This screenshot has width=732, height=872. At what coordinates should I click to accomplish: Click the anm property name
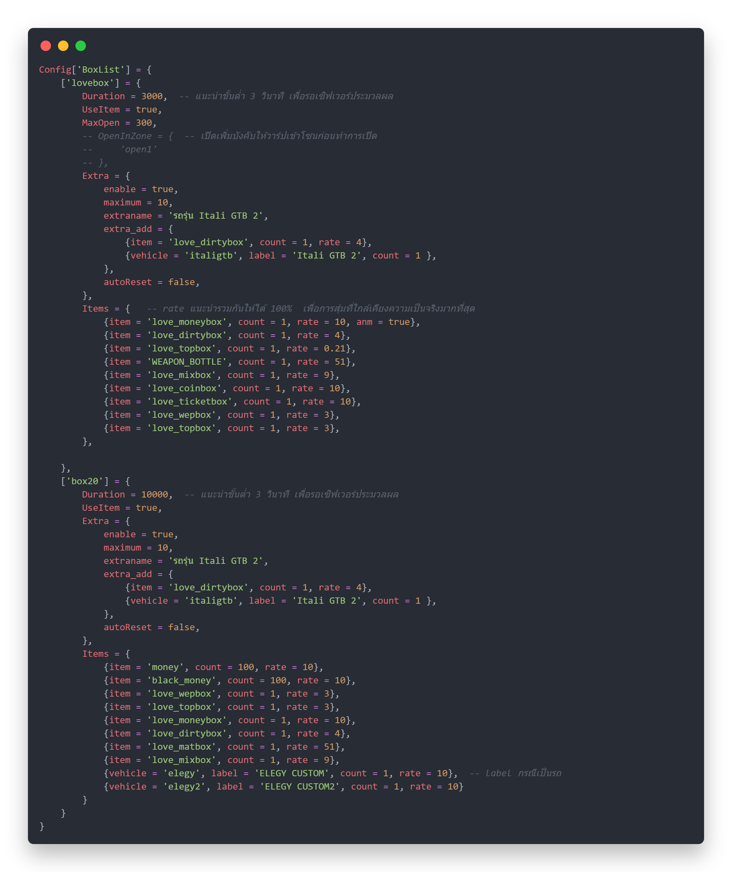[x=364, y=322]
